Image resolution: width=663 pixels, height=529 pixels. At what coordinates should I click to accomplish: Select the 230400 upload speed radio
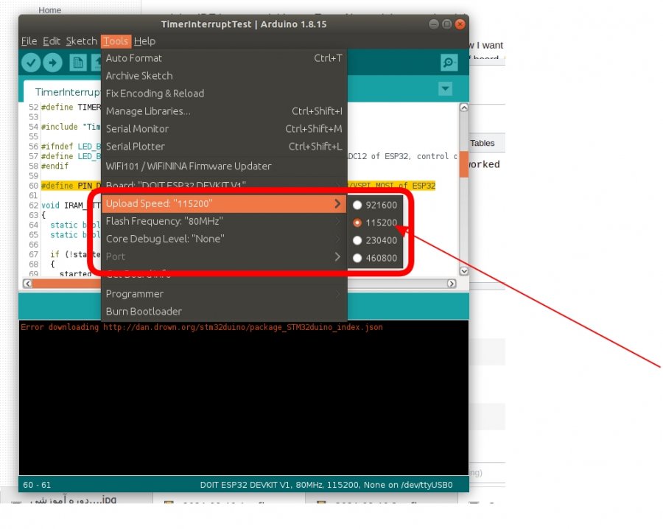[x=357, y=241]
